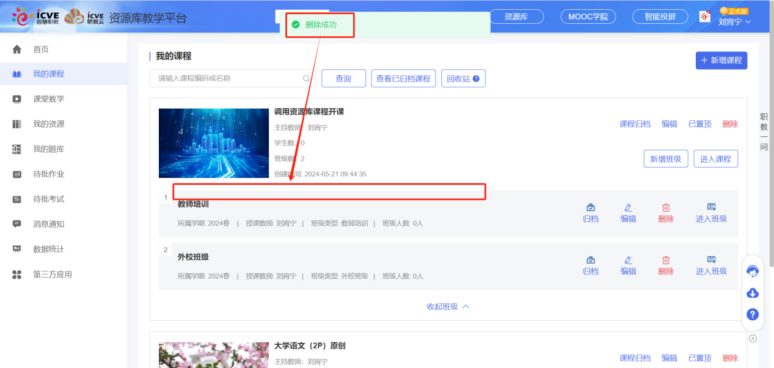Image resolution: width=774 pixels, height=368 pixels.
Task: Open the user dropdown next to 刘宵宁
Action: coord(748,22)
